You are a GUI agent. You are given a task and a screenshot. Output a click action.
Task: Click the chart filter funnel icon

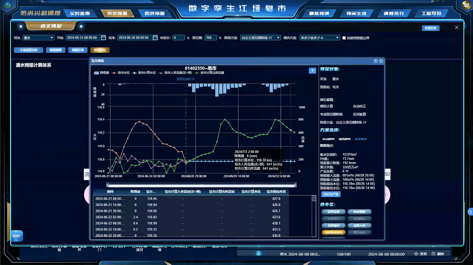(x=312, y=70)
